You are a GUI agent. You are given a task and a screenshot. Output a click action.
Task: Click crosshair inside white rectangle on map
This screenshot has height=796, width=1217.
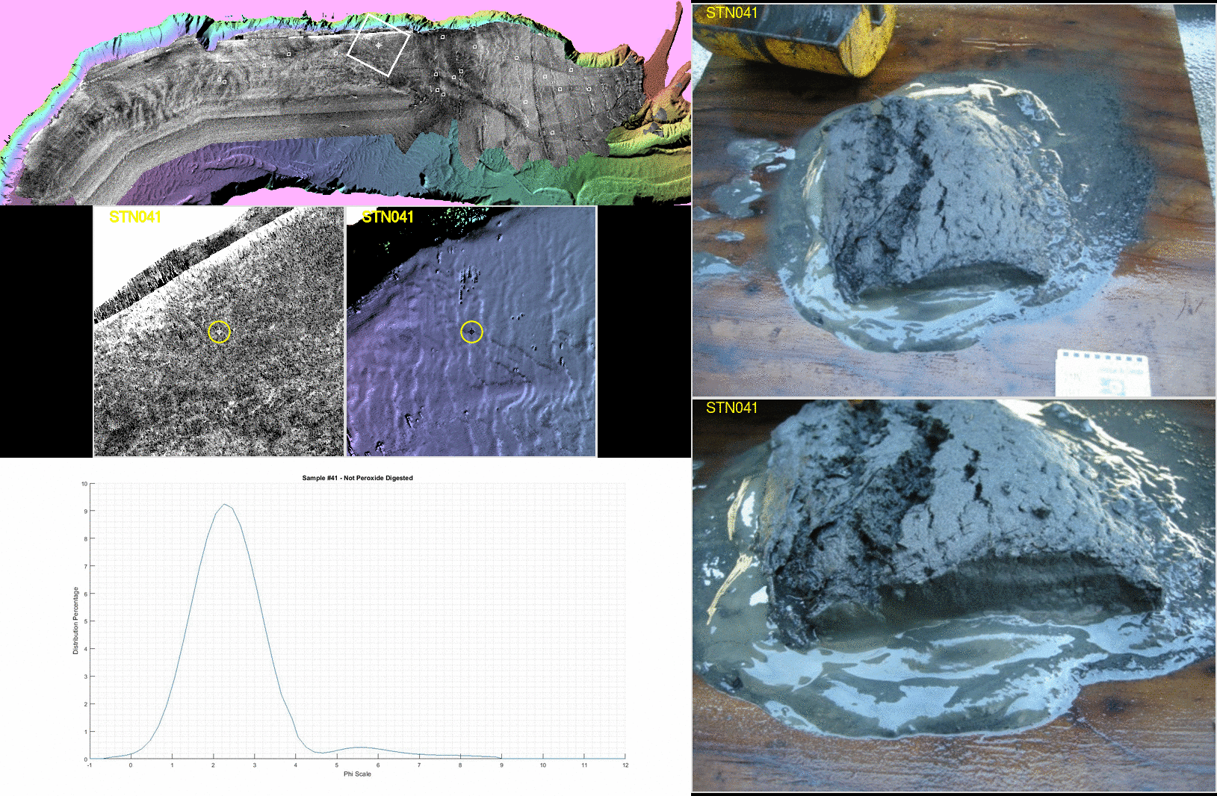379,46
